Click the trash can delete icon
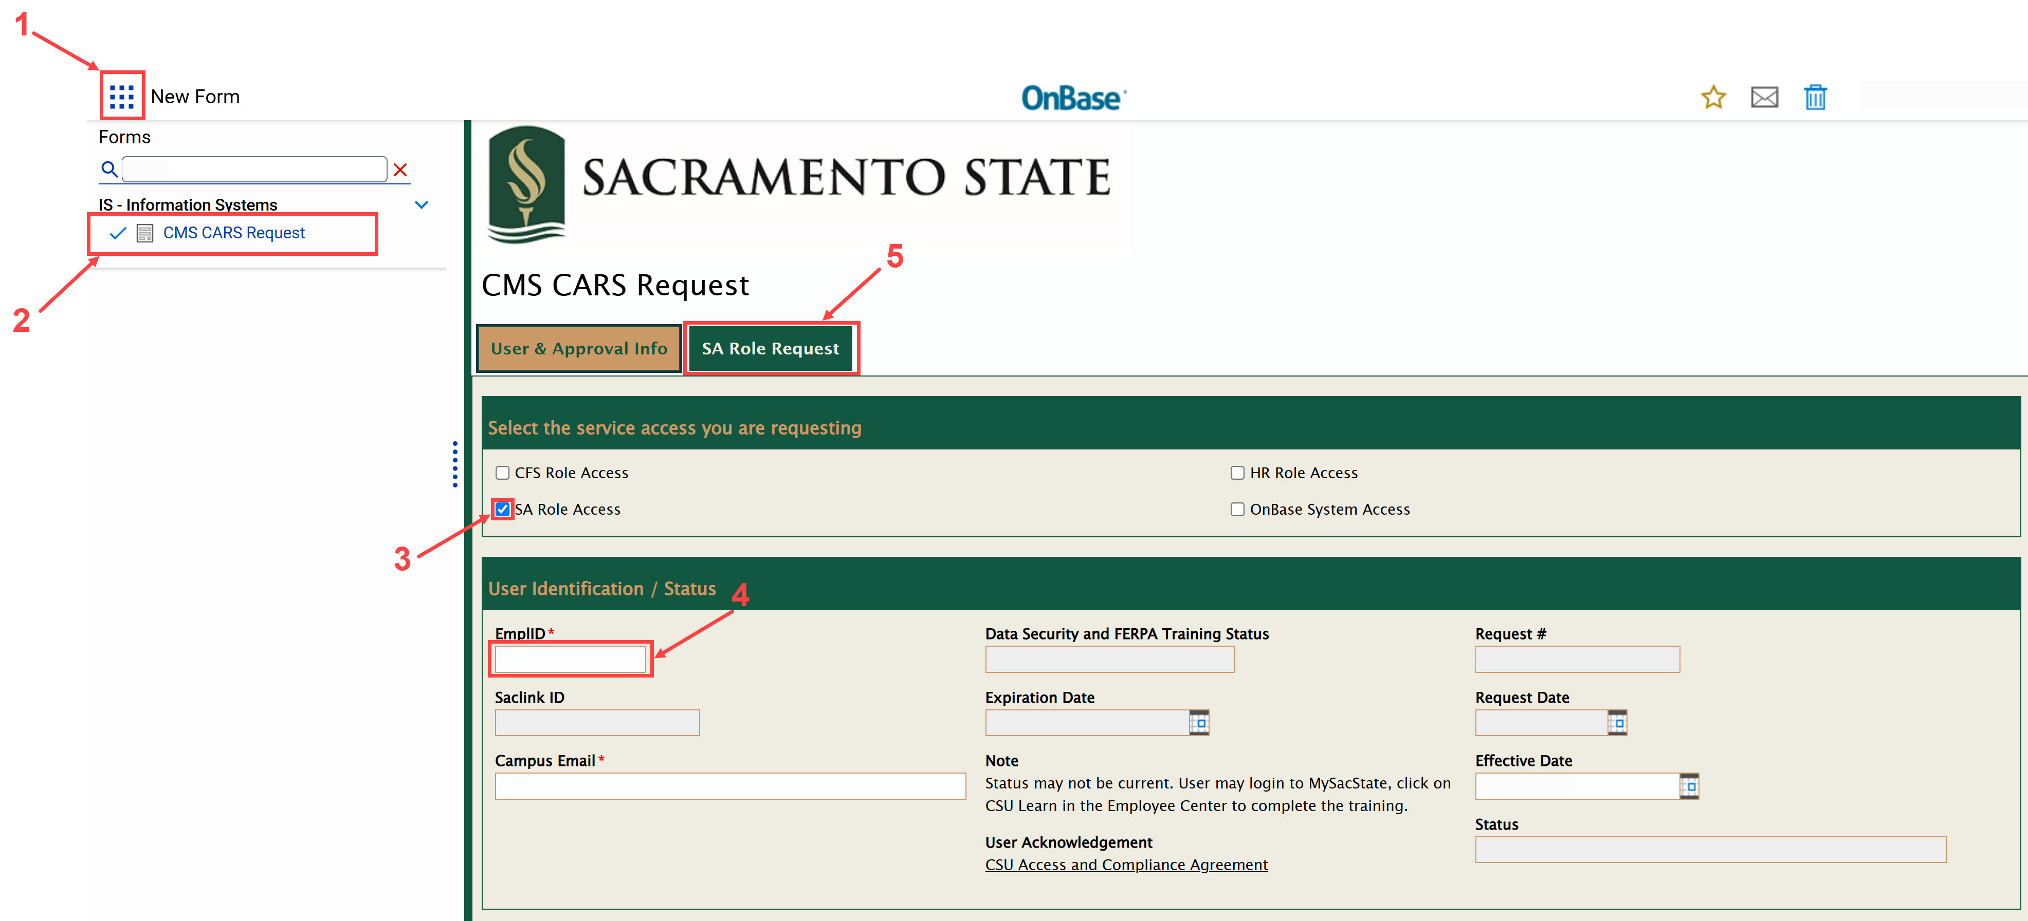The width and height of the screenshot is (2028, 921). click(x=1816, y=97)
